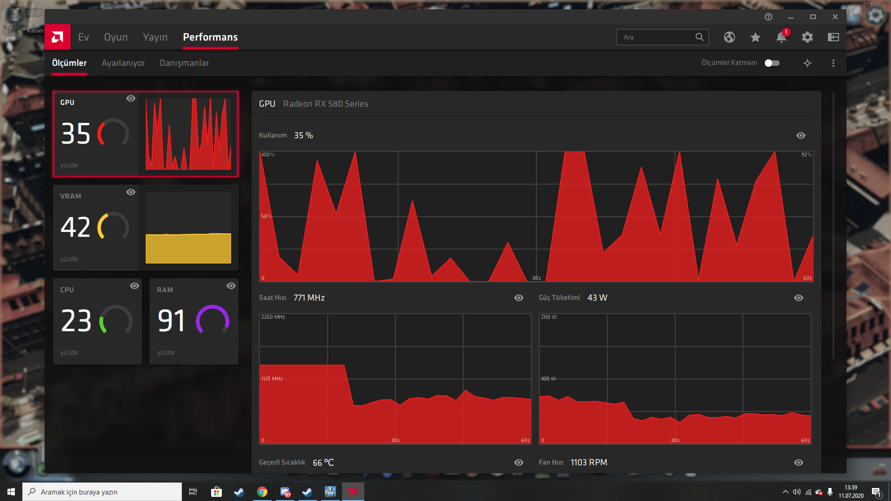Open the web browser globe icon
Screen dimensions: 891x501
(729, 37)
